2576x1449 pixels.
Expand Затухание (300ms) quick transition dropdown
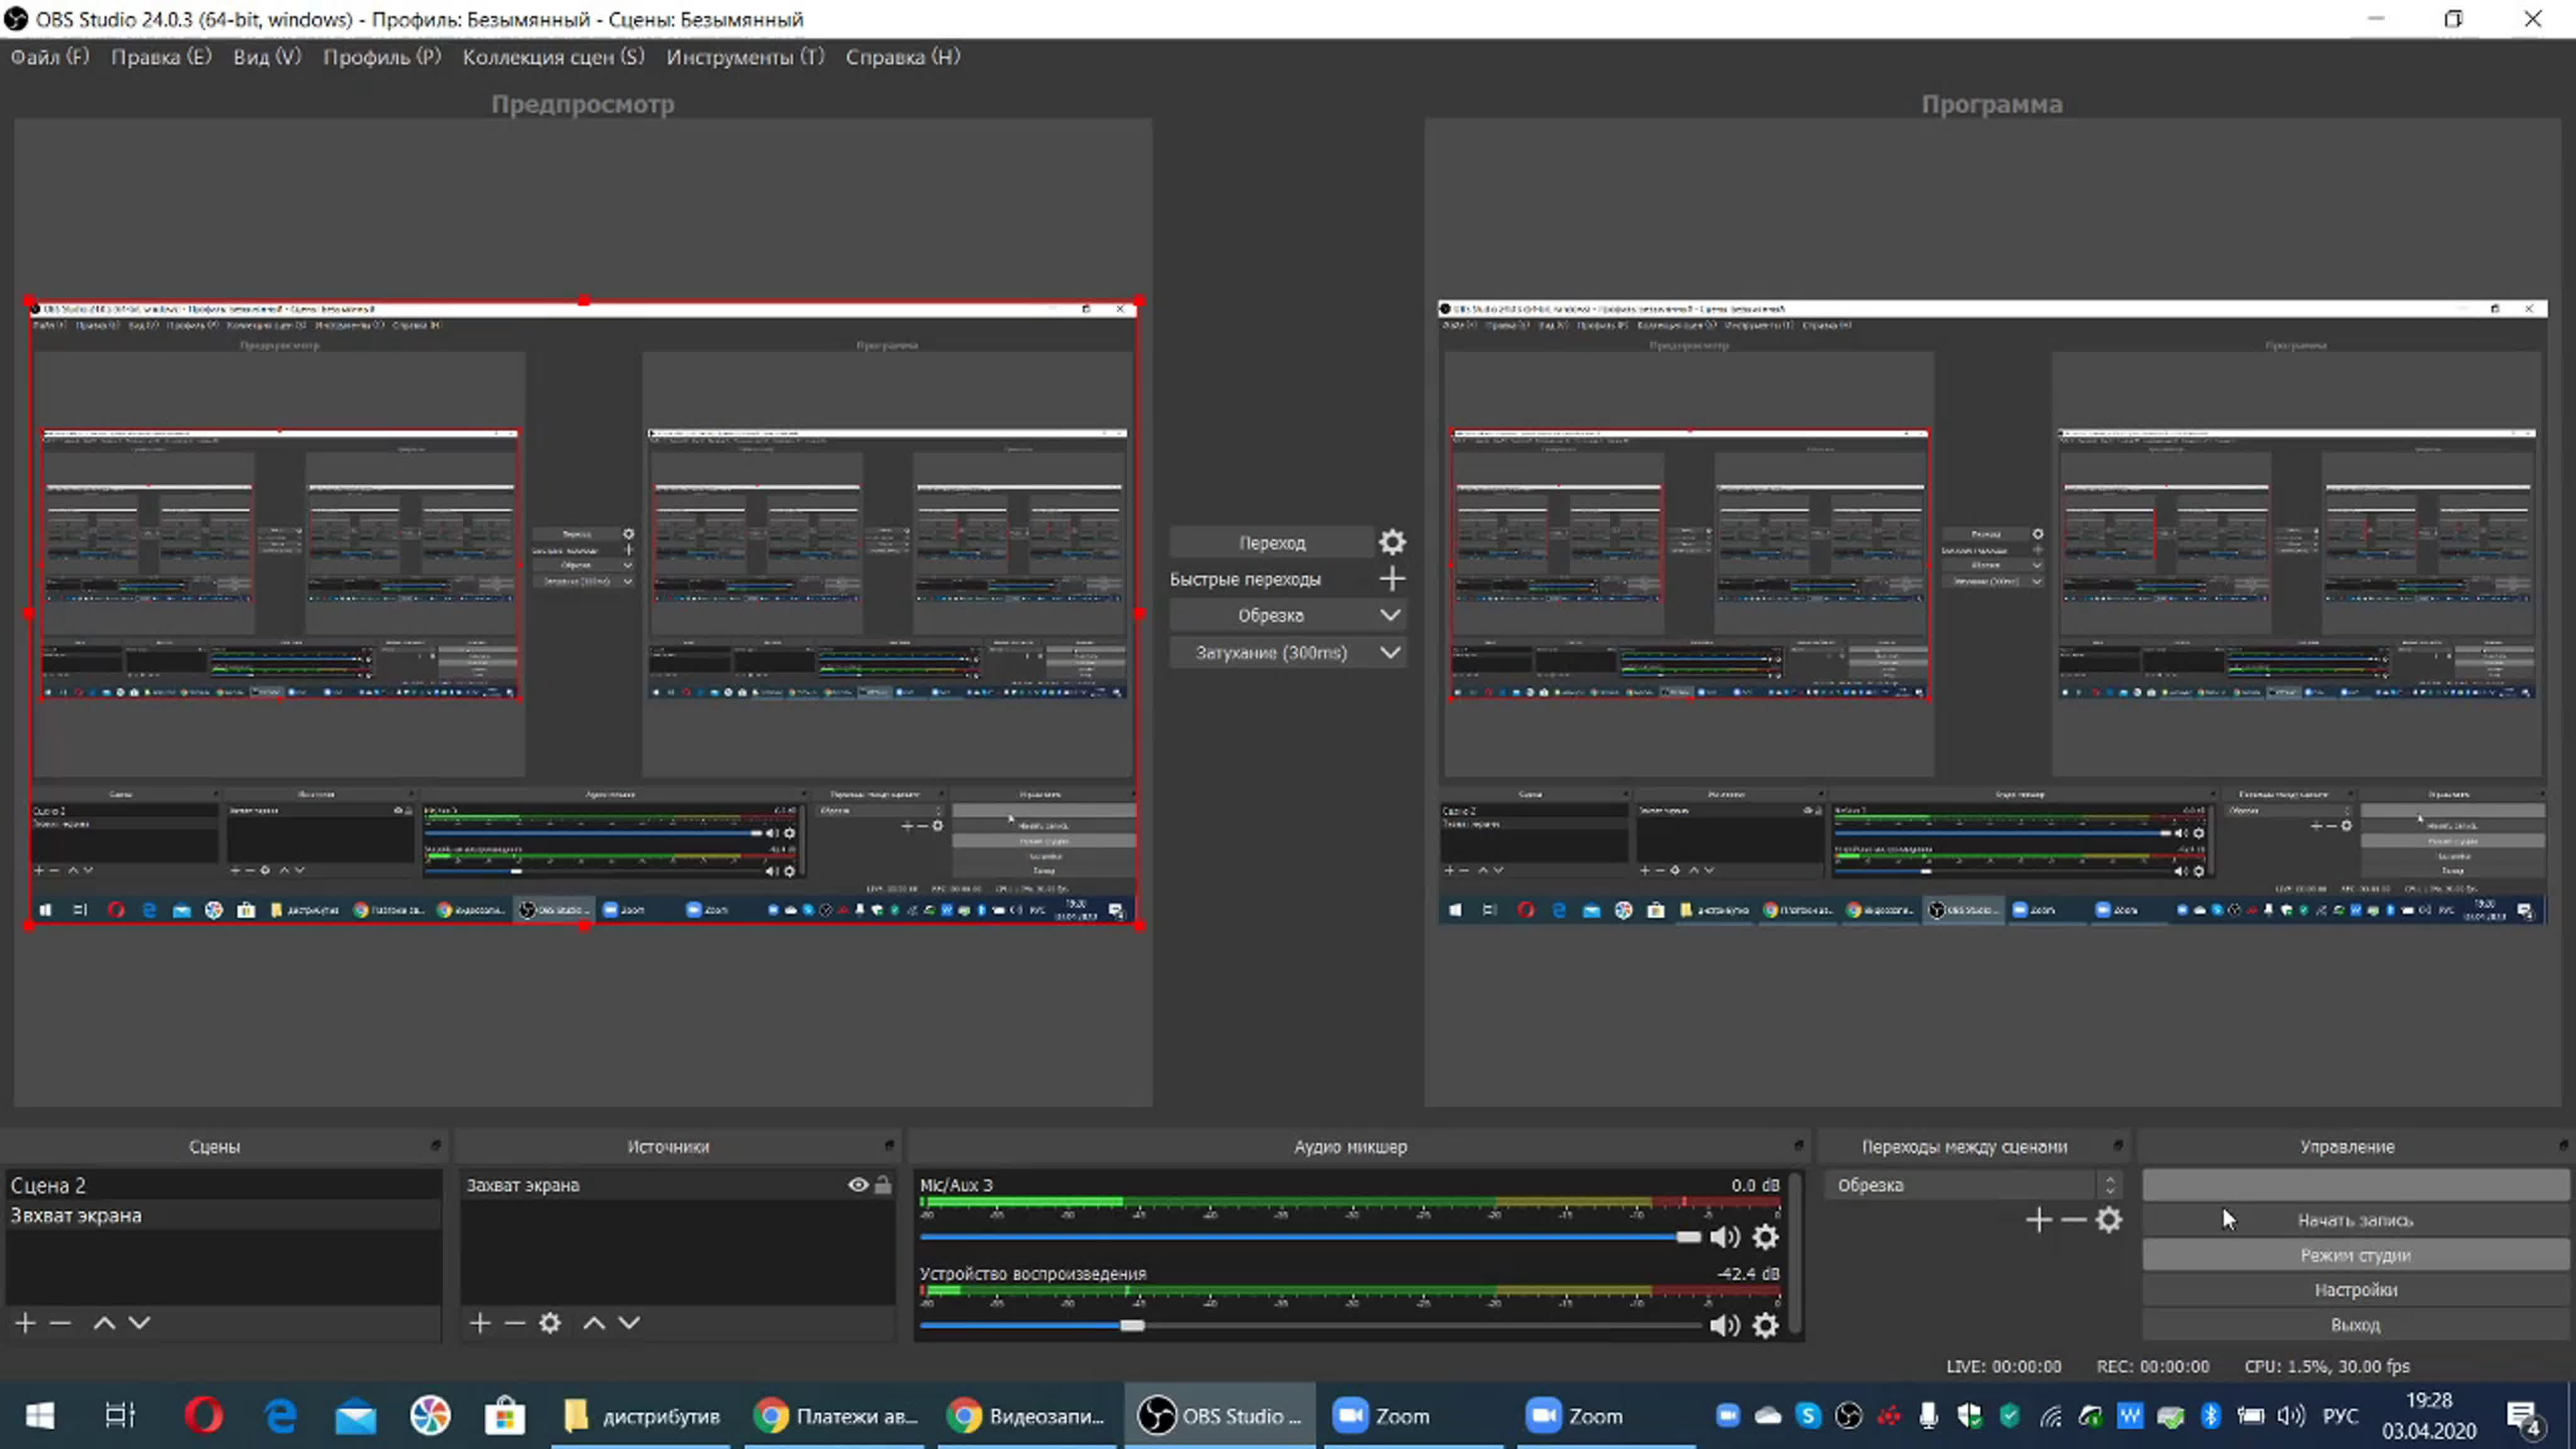click(1390, 652)
